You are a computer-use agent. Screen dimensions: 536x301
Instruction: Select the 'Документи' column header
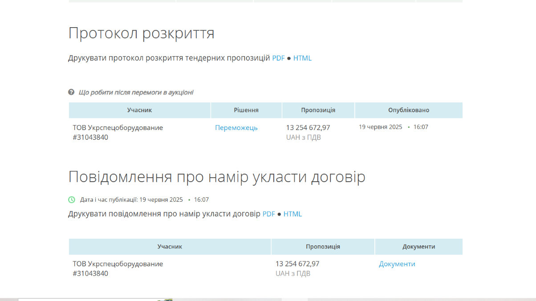(419, 246)
